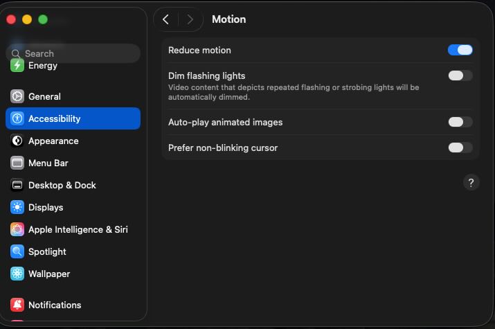Turn on Prefer non-blinking cursor switch
Image resolution: width=495 pixels, height=329 pixels.
tap(460, 148)
